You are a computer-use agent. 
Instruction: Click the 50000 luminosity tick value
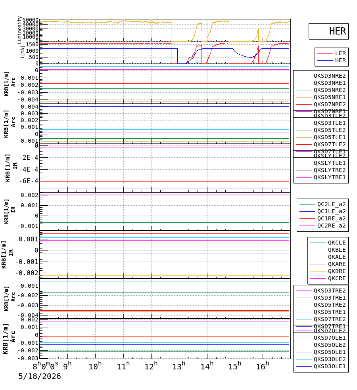tap(31, 20)
